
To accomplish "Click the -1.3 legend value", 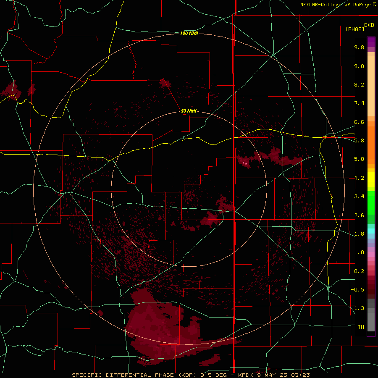I will pyautogui.click(x=357, y=308).
